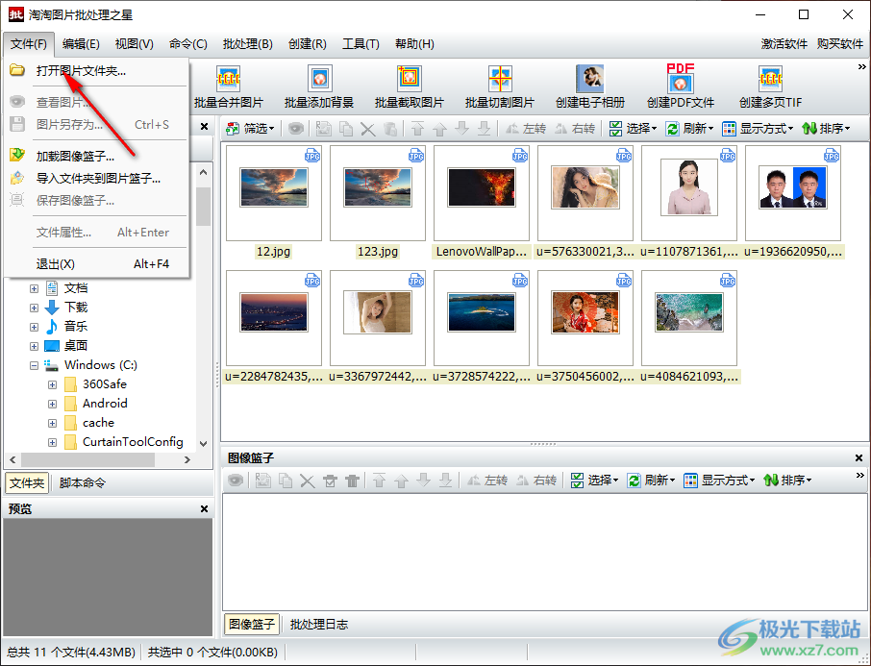Open the 筛选 filter dropdown
871x666 pixels.
[x=251, y=128]
